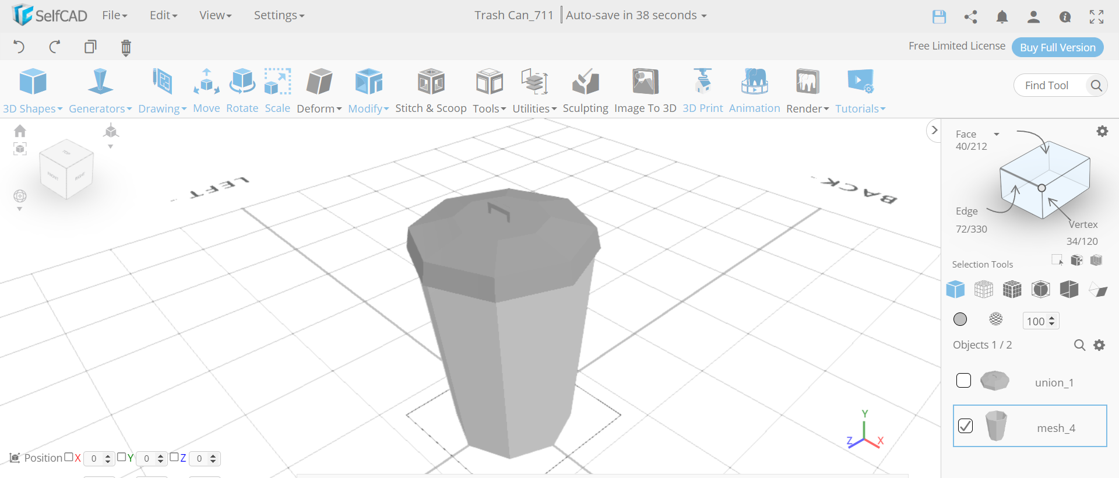
Task: Open the 3D Shapes tool
Action: [33, 91]
